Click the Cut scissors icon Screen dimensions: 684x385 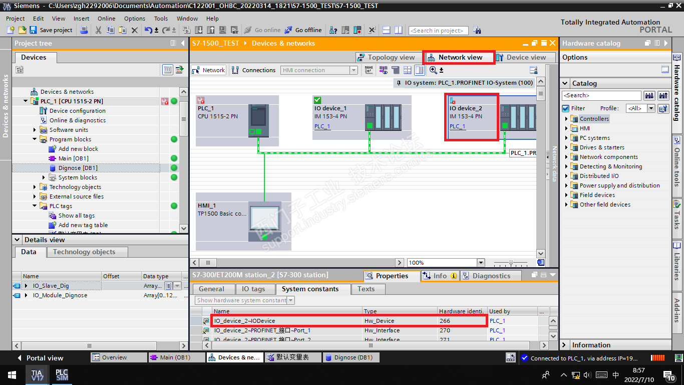tap(98, 30)
